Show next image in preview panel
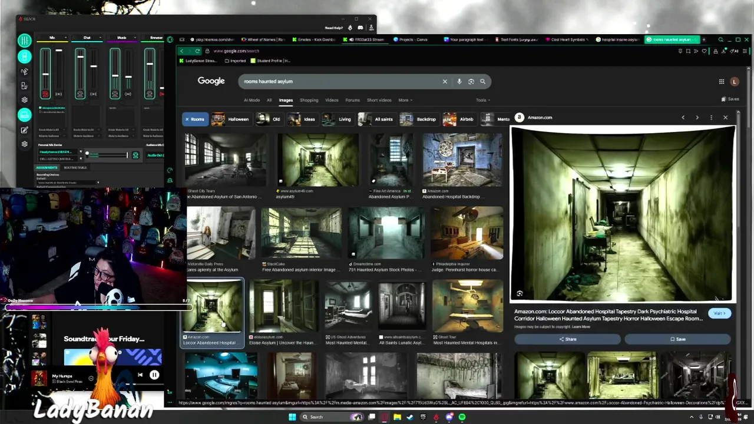This screenshot has width=754, height=424. pos(697,118)
